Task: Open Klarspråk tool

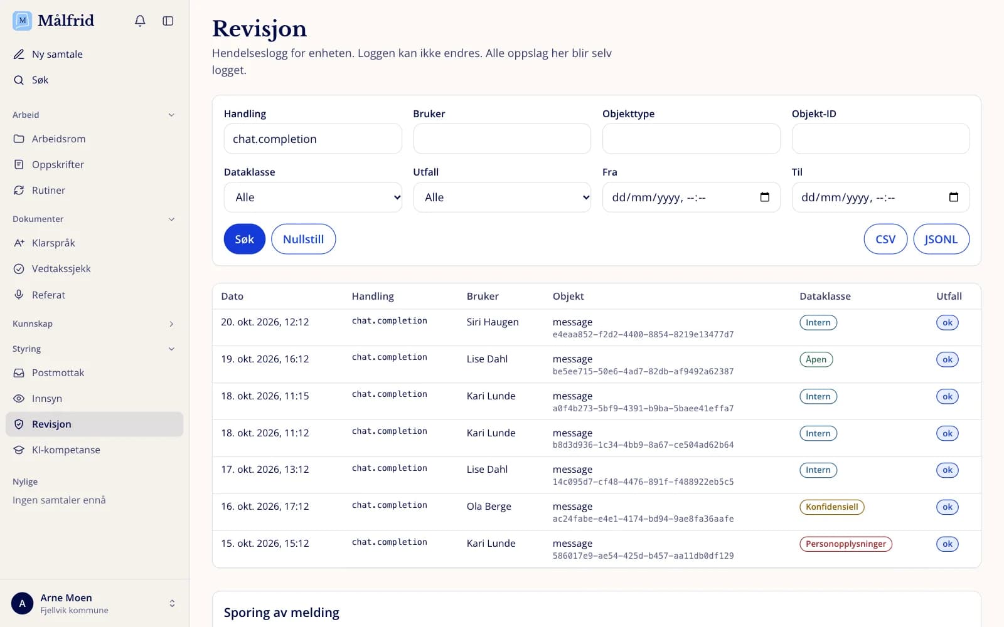Action: (x=94, y=243)
